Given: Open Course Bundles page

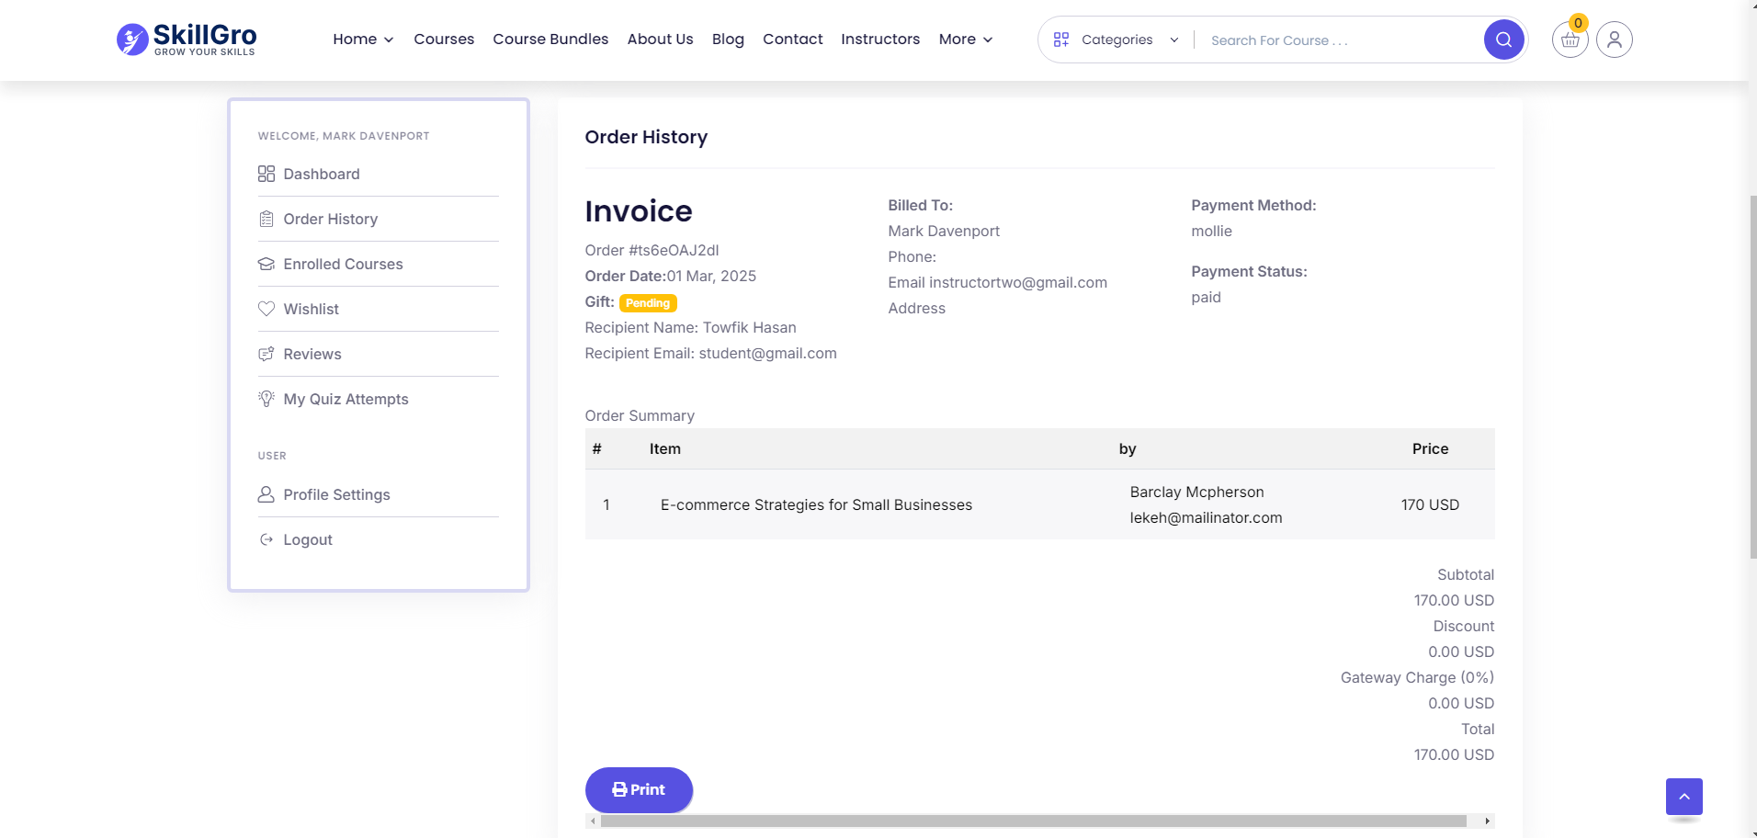Looking at the screenshot, I should (550, 40).
